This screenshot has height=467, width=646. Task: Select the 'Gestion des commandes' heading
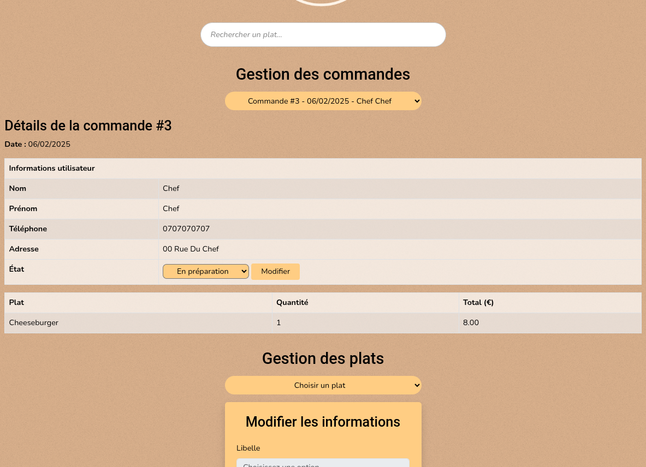323,75
